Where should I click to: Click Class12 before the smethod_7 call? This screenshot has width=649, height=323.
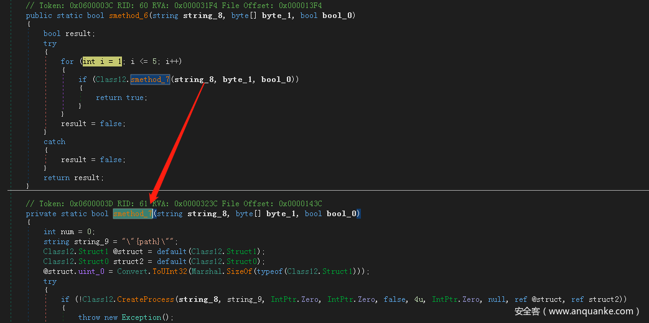(111, 80)
